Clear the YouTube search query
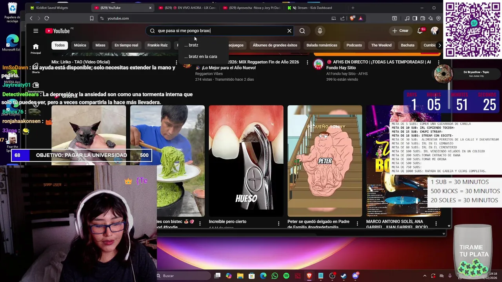 click(x=289, y=31)
